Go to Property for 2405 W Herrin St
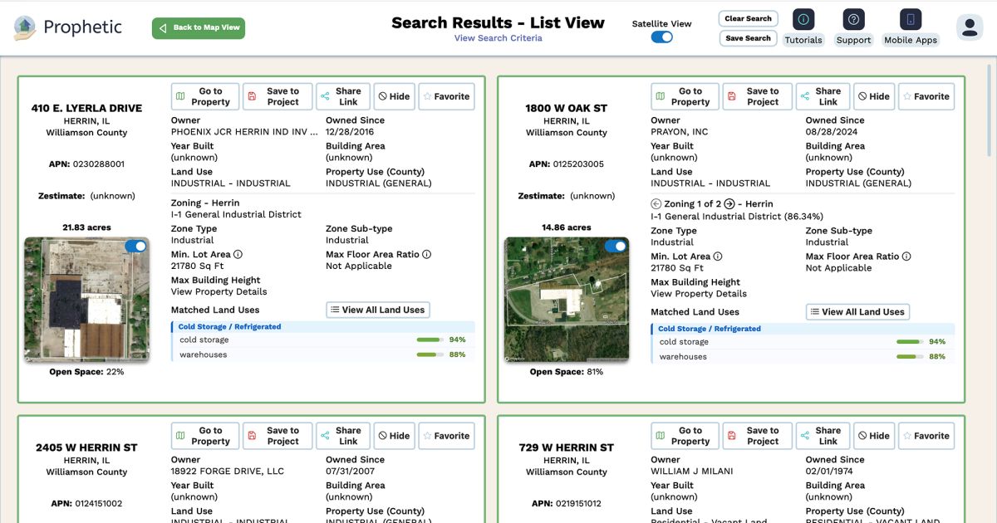The width and height of the screenshot is (997, 523). coord(205,436)
